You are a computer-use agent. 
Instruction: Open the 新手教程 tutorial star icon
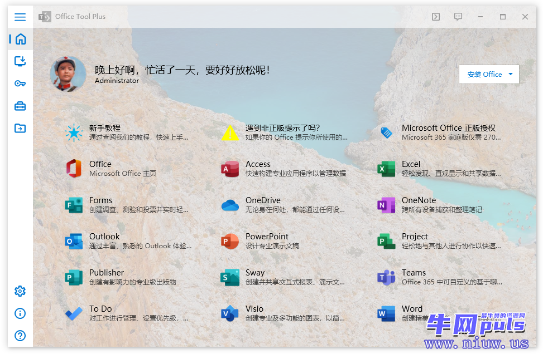pos(74,132)
